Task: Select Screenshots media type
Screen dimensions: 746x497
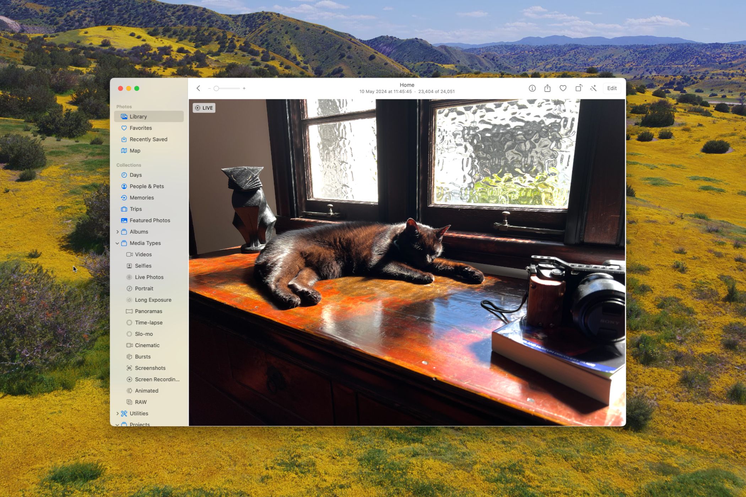Action: coord(150,368)
